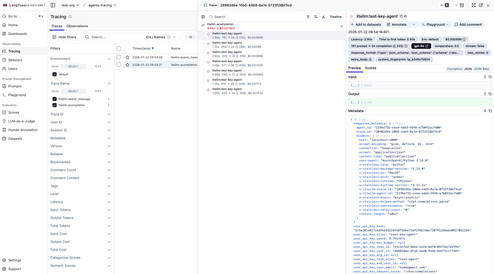Image resolution: width=494 pixels, height=274 pixels.
Task: Click the Add to datasets button
Action: (366, 24)
